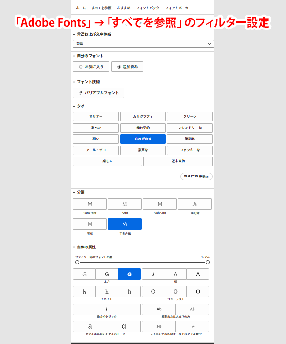Select the Sans Serif classification icon
Viewport: 286px width, 344px height.
[90, 204]
